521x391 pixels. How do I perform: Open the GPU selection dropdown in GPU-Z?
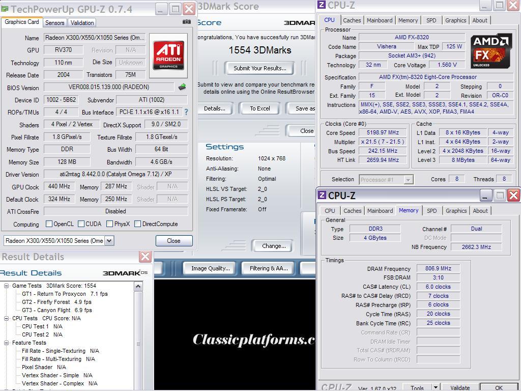(109, 240)
